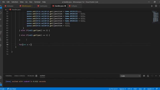Open the Run menu

click(31, 2)
